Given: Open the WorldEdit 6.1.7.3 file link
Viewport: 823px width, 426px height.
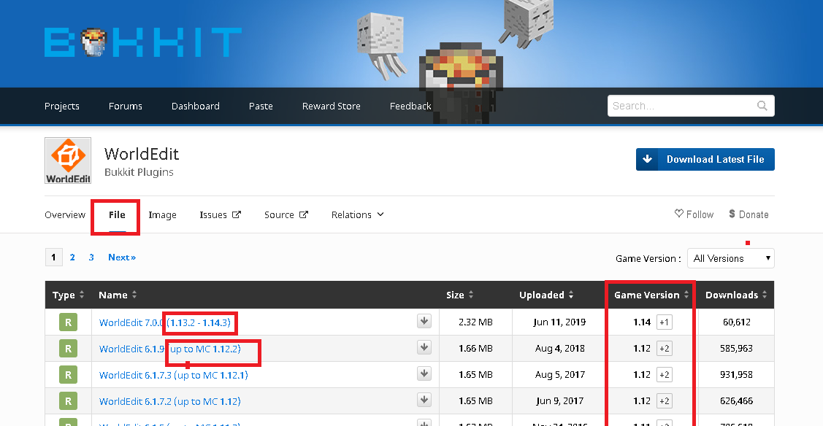Looking at the screenshot, I should coord(173,375).
